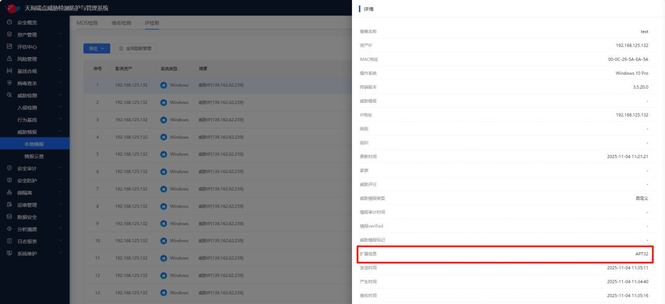
Task: Click the 数据安全 database icon
Action: 9,217
